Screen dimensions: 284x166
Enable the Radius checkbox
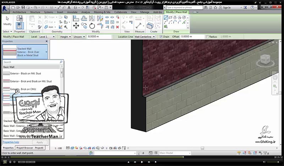click(207, 37)
